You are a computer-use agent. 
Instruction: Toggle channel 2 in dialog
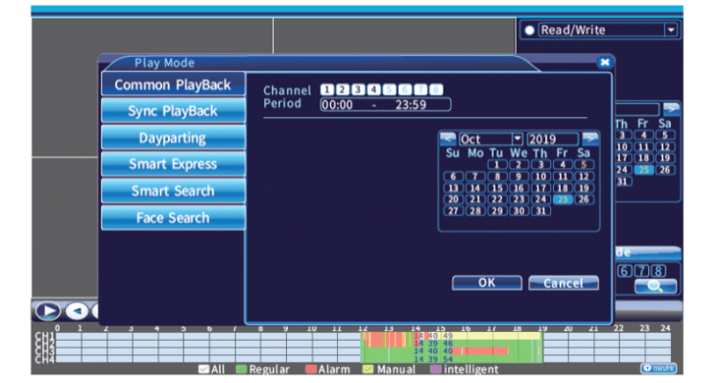[x=342, y=89]
